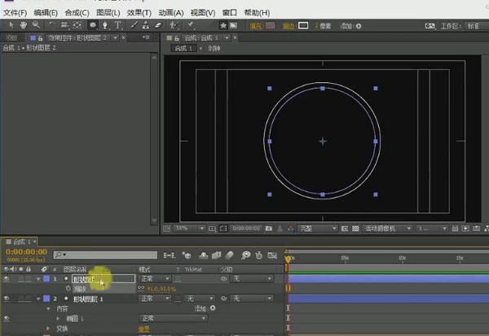
Task: Select the Eraser tool
Action: (x=158, y=25)
